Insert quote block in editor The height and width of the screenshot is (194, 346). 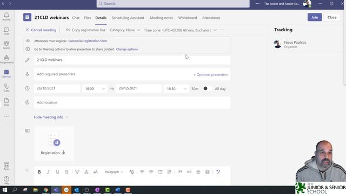[x=180, y=172]
